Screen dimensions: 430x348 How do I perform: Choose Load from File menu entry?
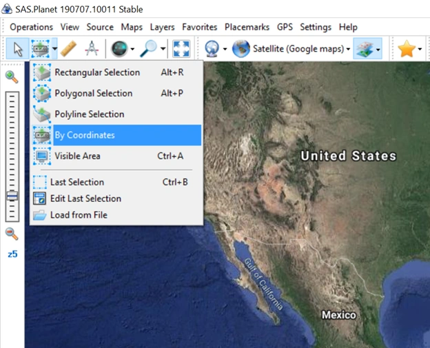116,215
